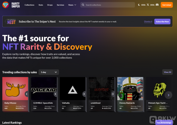177x125 pixels.
Task: Click View All trending collections
Action: point(167,72)
